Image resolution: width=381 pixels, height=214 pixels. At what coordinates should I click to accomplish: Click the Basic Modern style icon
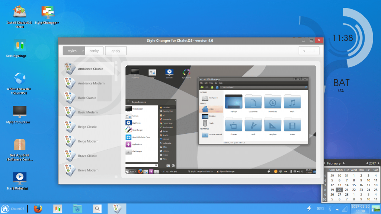tap(70, 112)
